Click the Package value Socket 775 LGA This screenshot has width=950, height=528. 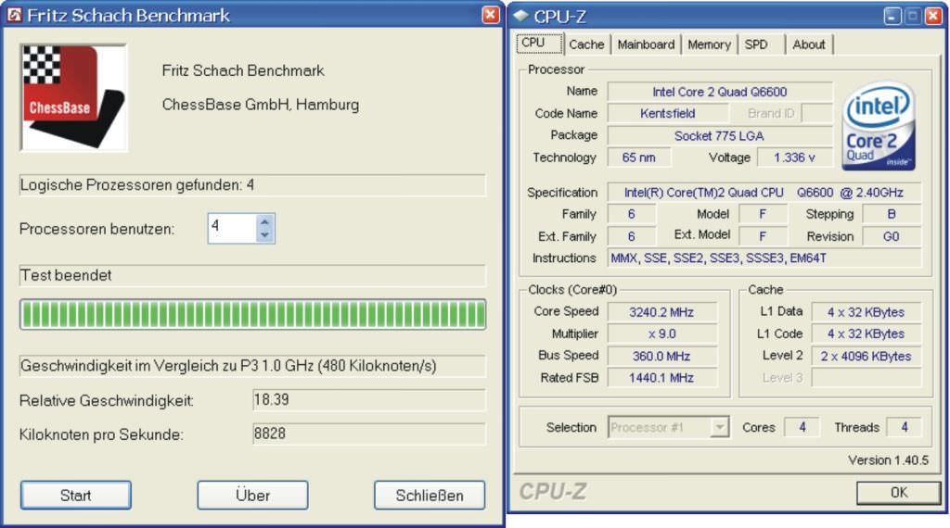720,135
